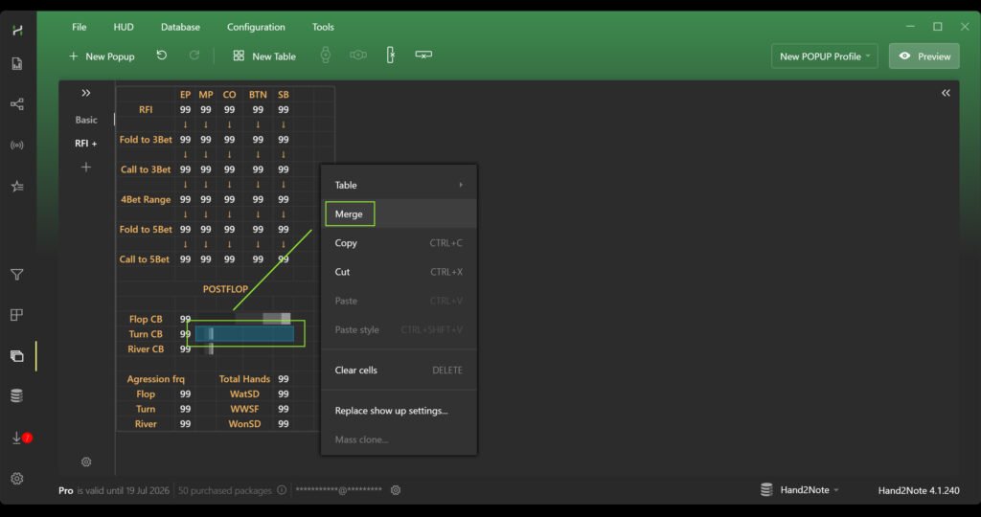This screenshot has height=517, width=981.
Task: Open the Configuration menu
Action: point(256,27)
